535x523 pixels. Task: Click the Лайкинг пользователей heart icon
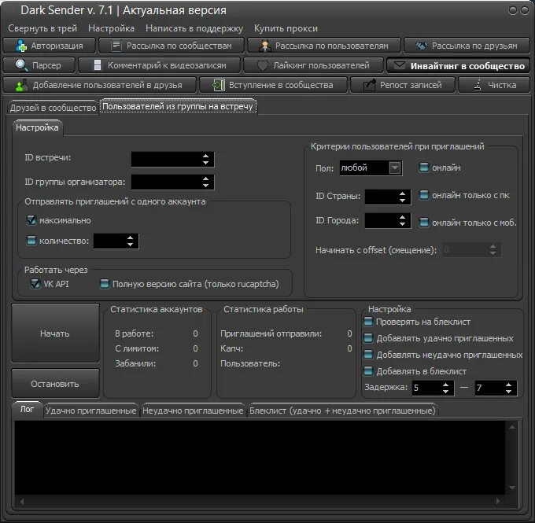[x=262, y=65]
